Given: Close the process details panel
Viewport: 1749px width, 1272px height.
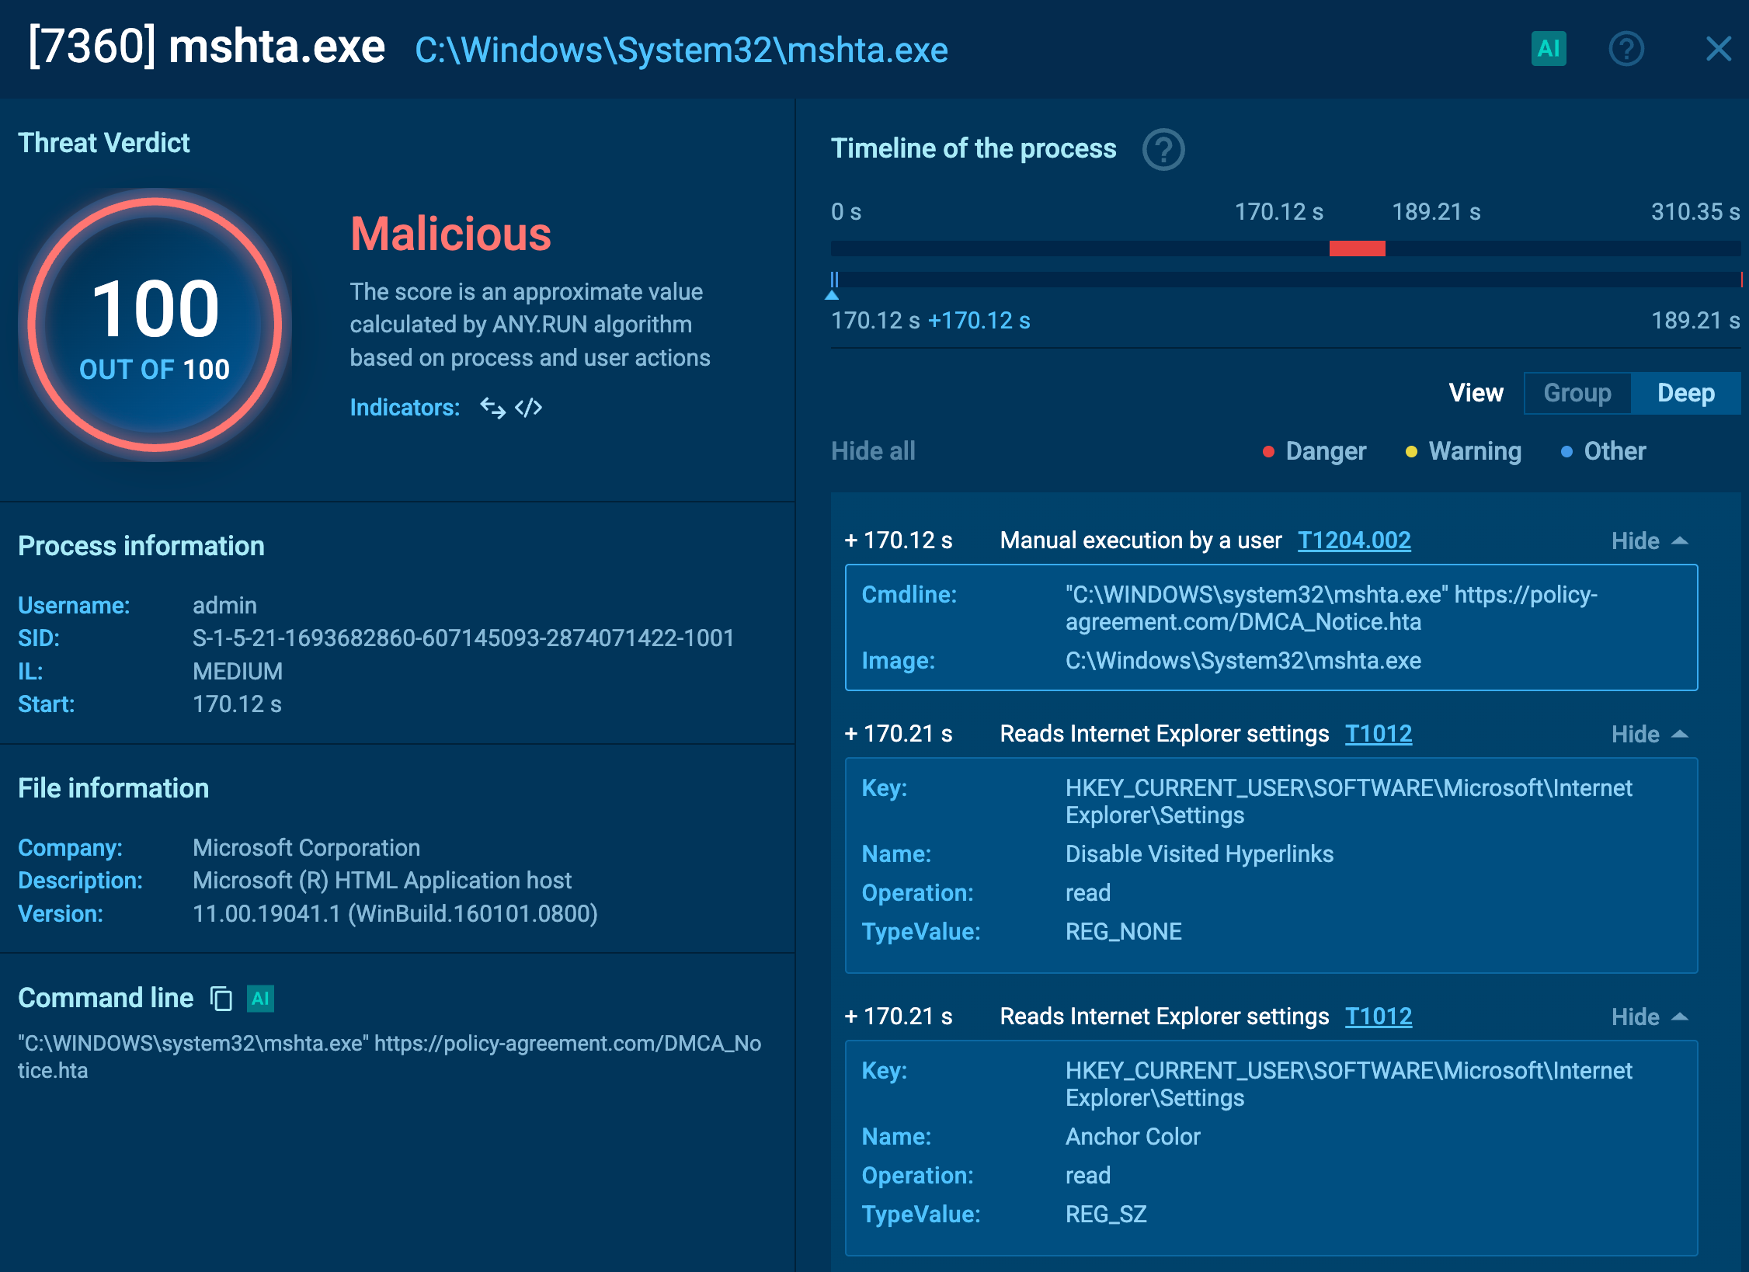Looking at the screenshot, I should tap(1718, 49).
